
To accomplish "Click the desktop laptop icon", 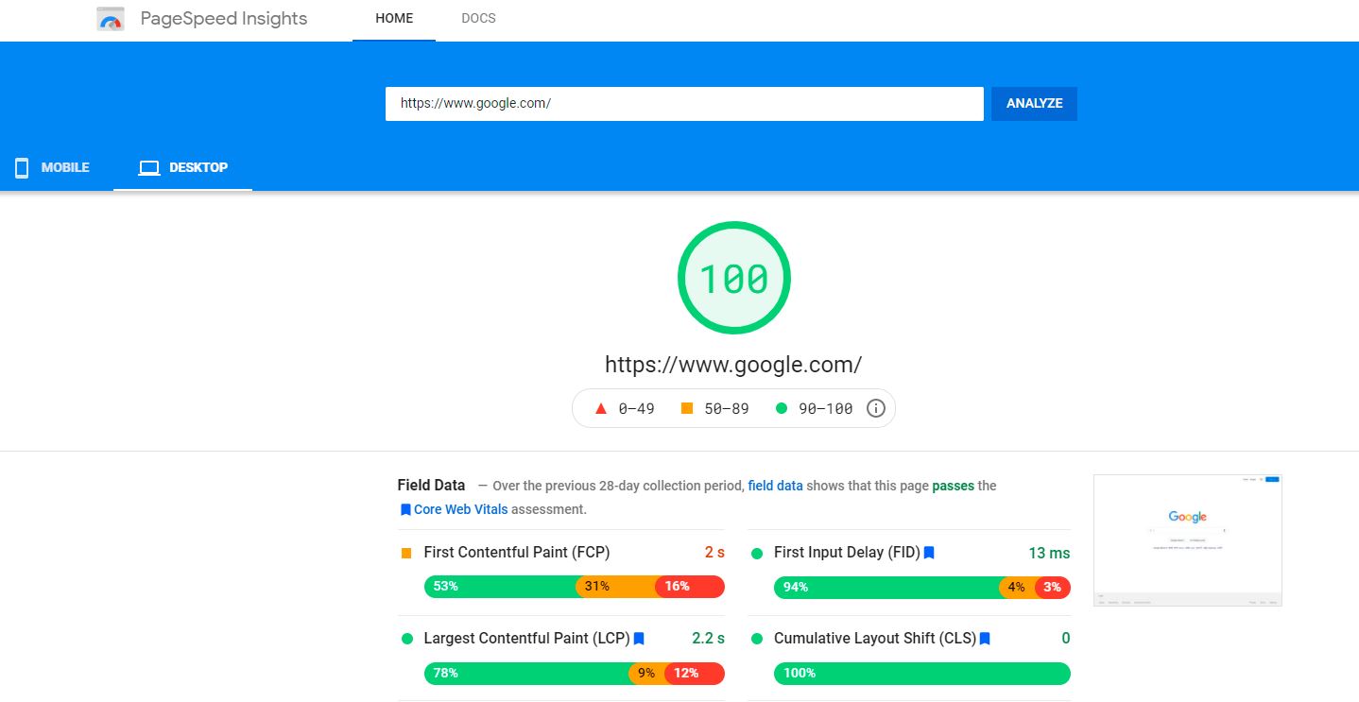I will tap(149, 168).
